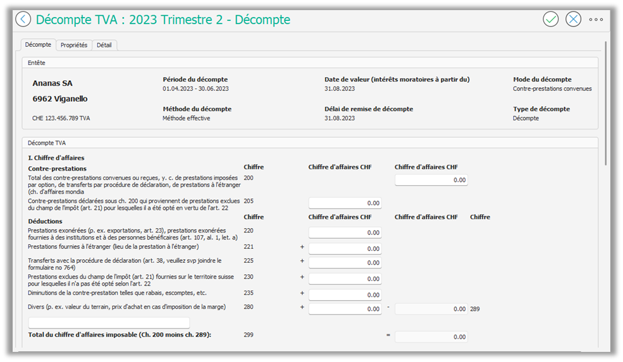Edit the chiffre 225 amount field
623x362 pixels.
[x=345, y=263]
